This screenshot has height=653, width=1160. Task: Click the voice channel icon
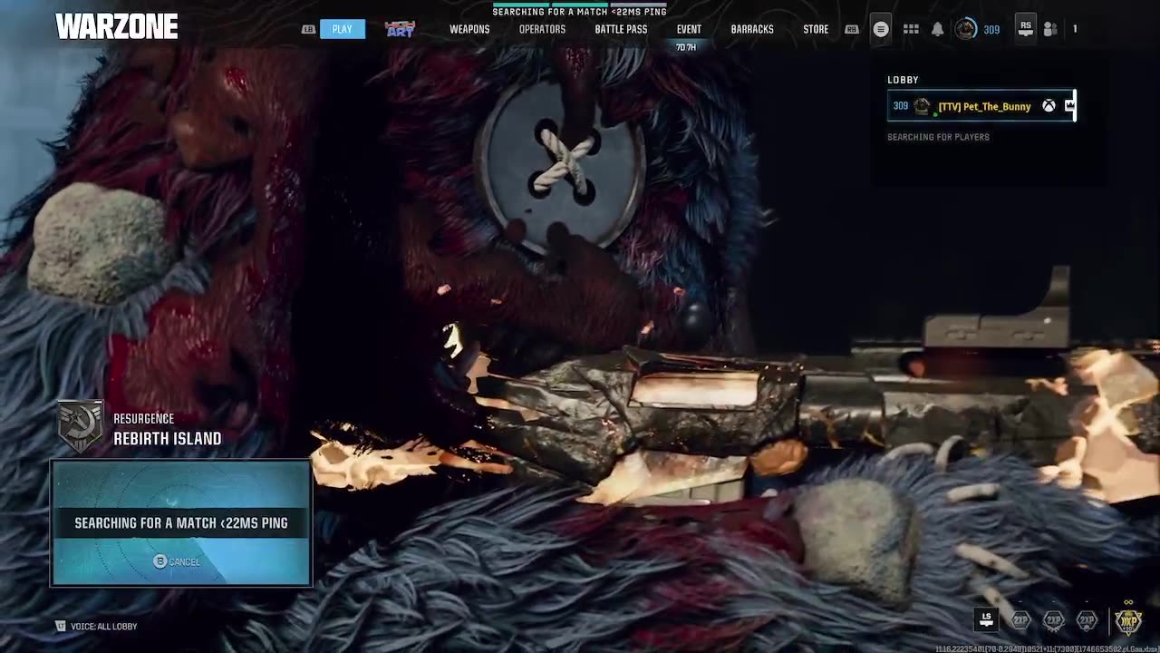tap(61, 626)
